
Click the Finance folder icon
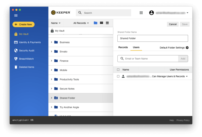[x=56, y=61]
